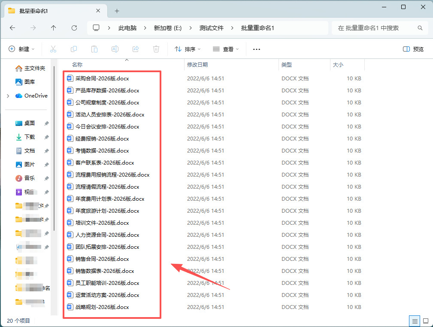Open 音乐 in the quick access list
Screen dimensions: 433x327
[25, 178]
